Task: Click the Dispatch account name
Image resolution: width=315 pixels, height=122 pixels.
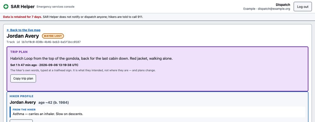Action: [x=283, y=5]
